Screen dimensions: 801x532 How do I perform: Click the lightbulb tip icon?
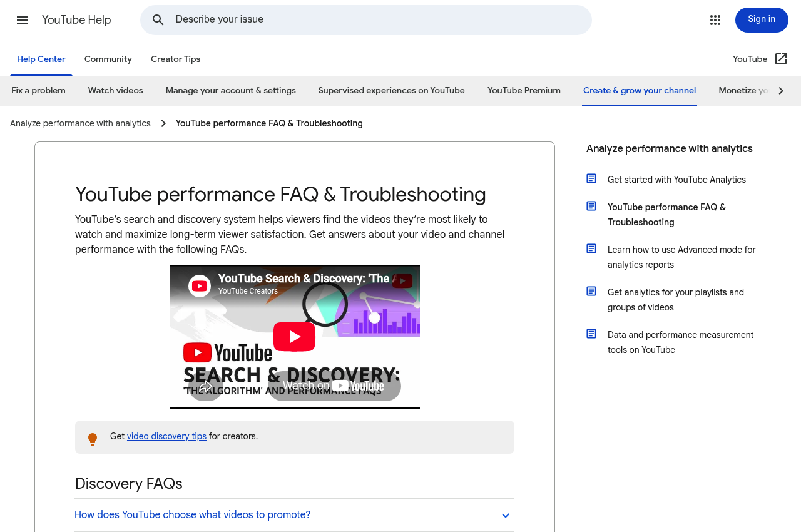[93, 439]
